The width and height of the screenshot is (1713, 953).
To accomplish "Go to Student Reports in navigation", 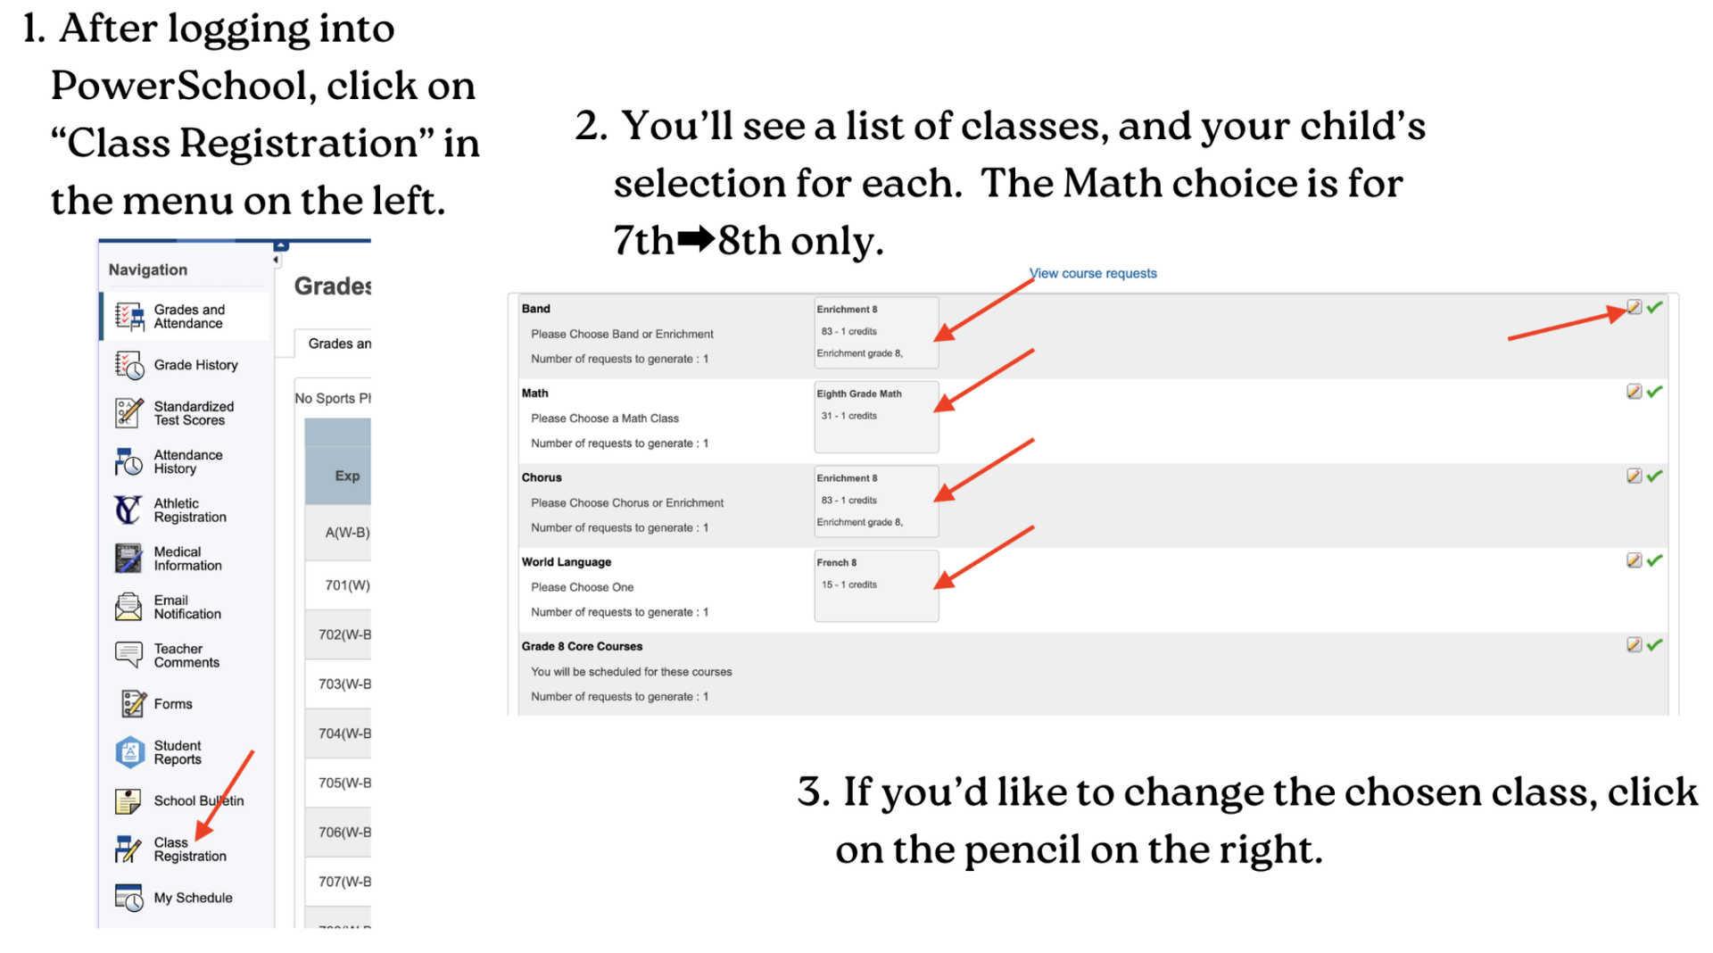I will click(177, 752).
